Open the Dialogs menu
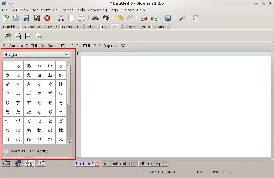The height and width of the screenshot is (178, 274). pyautogui.click(x=128, y=10)
